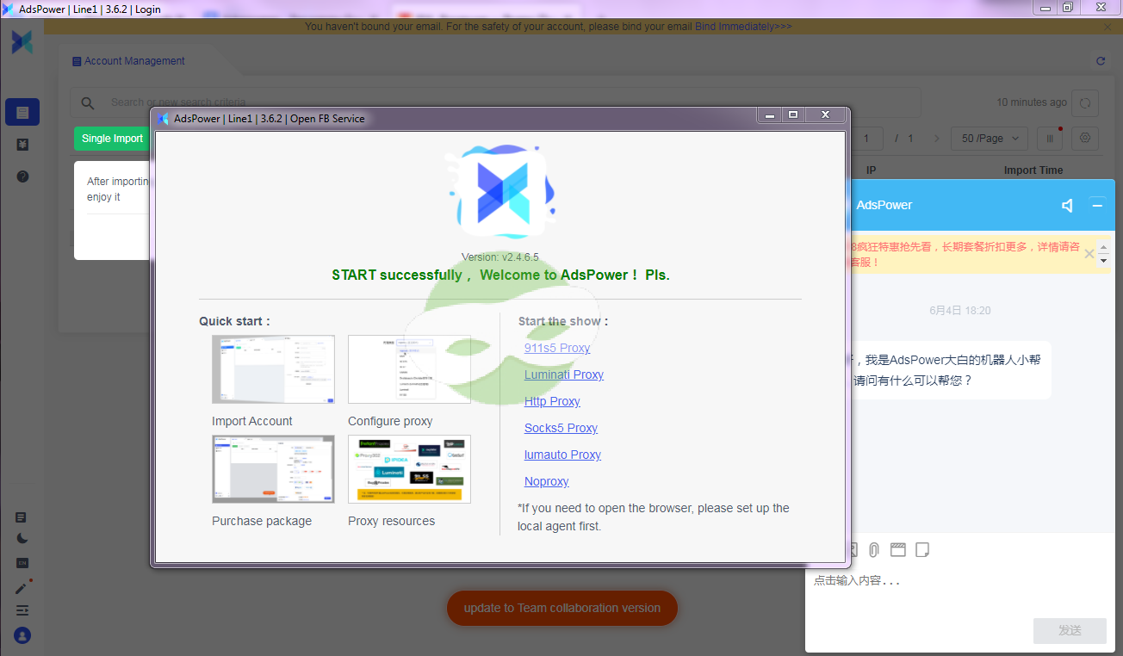Close the email binding warning banner
The image size is (1123, 656).
pos(1107,27)
